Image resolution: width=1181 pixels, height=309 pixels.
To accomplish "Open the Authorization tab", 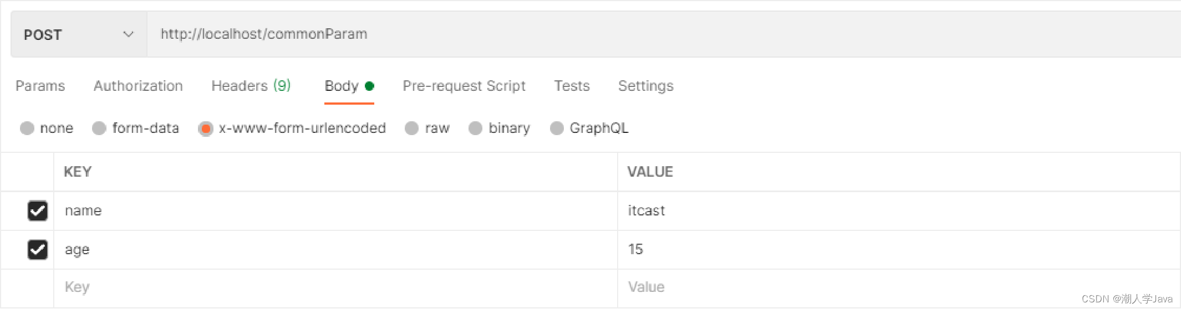I will [x=138, y=86].
